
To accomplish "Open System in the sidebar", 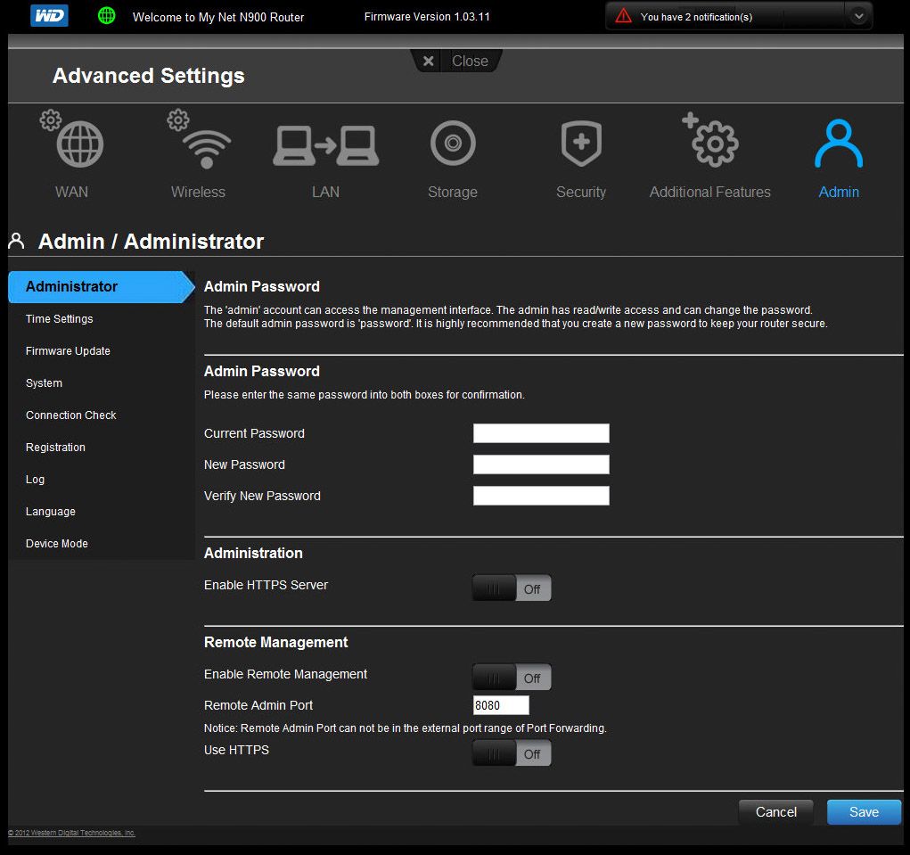I will point(44,383).
